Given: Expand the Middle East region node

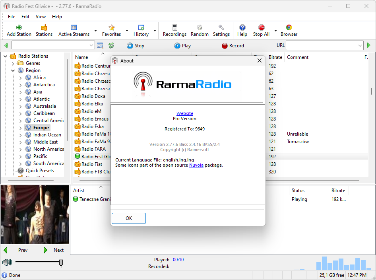Looking at the screenshot, I should [x=20, y=142].
